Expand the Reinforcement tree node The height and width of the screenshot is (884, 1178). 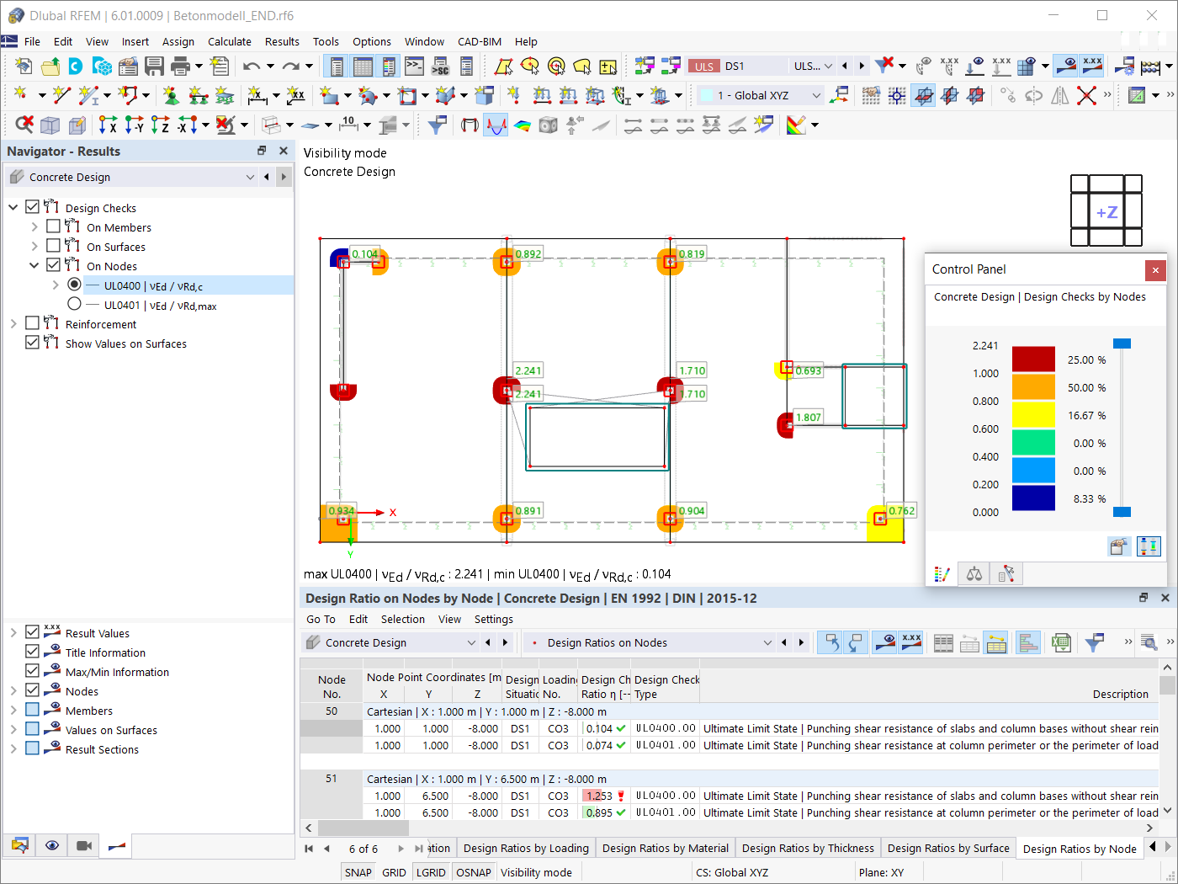(13, 323)
